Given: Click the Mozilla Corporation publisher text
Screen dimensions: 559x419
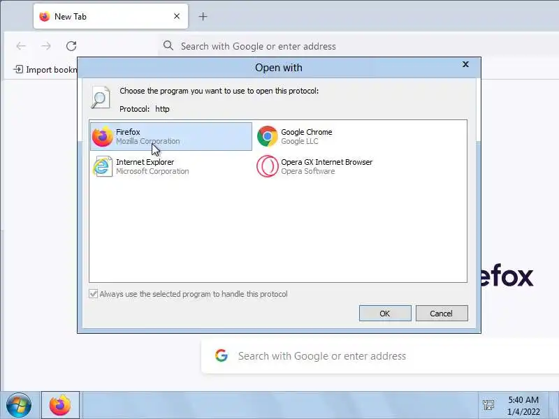Looking at the screenshot, I should click(x=148, y=142).
